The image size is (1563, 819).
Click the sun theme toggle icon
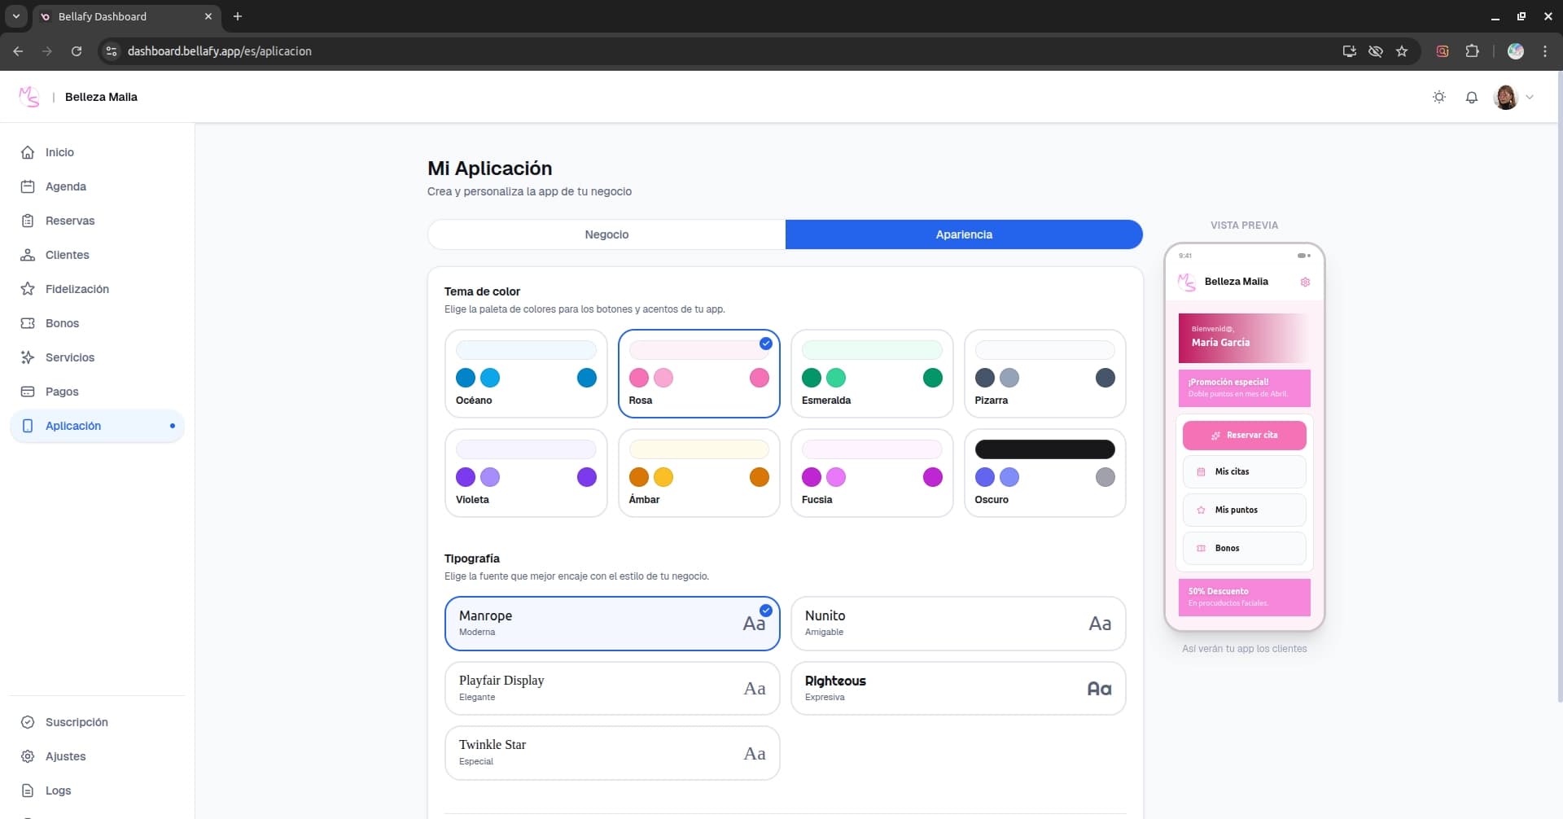click(x=1439, y=97)
